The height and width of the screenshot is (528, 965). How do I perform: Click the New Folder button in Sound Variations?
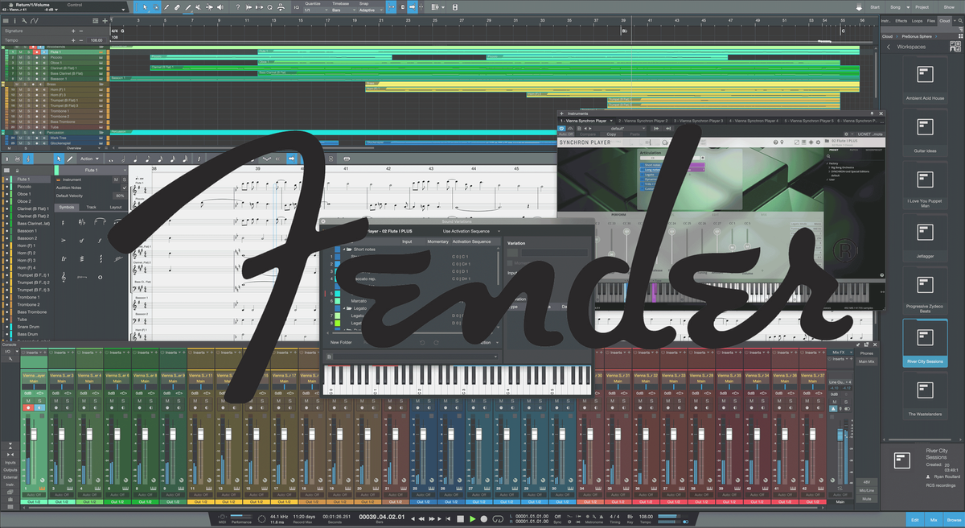coord(341,342)
